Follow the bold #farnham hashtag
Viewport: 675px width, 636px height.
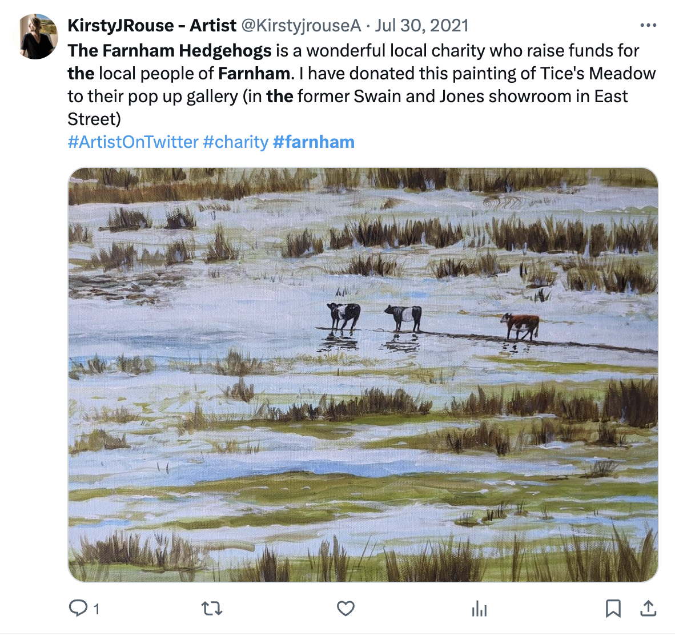click(x=314, y=142)
